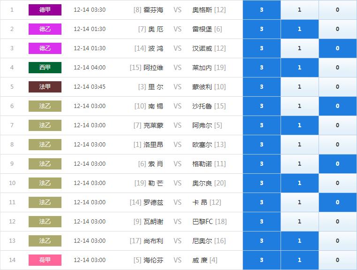Deselect the 0 pick for 罗德兹 vs 卡昂
357x270 pixels.
click(338, 202)
